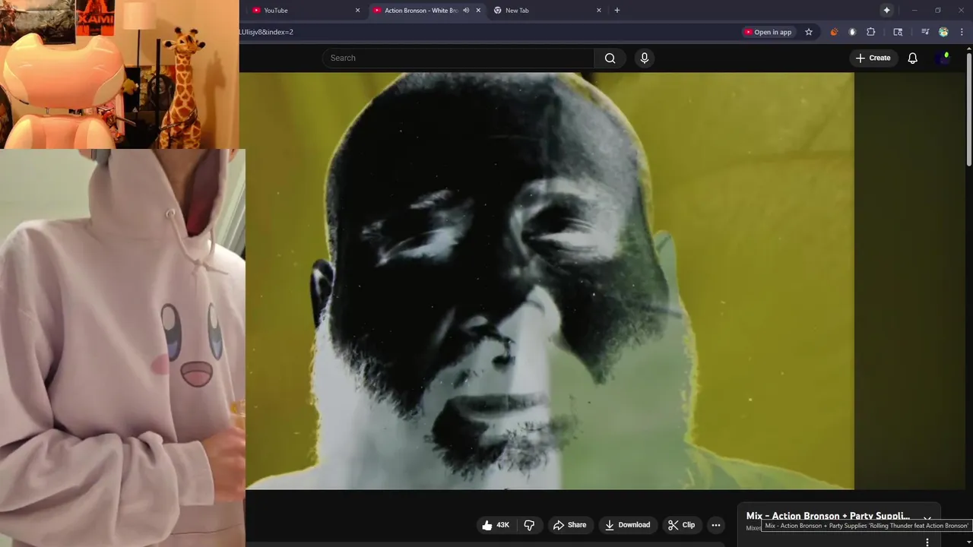Screen dimensions: 973x547
Task: Click the Mix - Action Bronson playlist title
Action: coord(828,516)
